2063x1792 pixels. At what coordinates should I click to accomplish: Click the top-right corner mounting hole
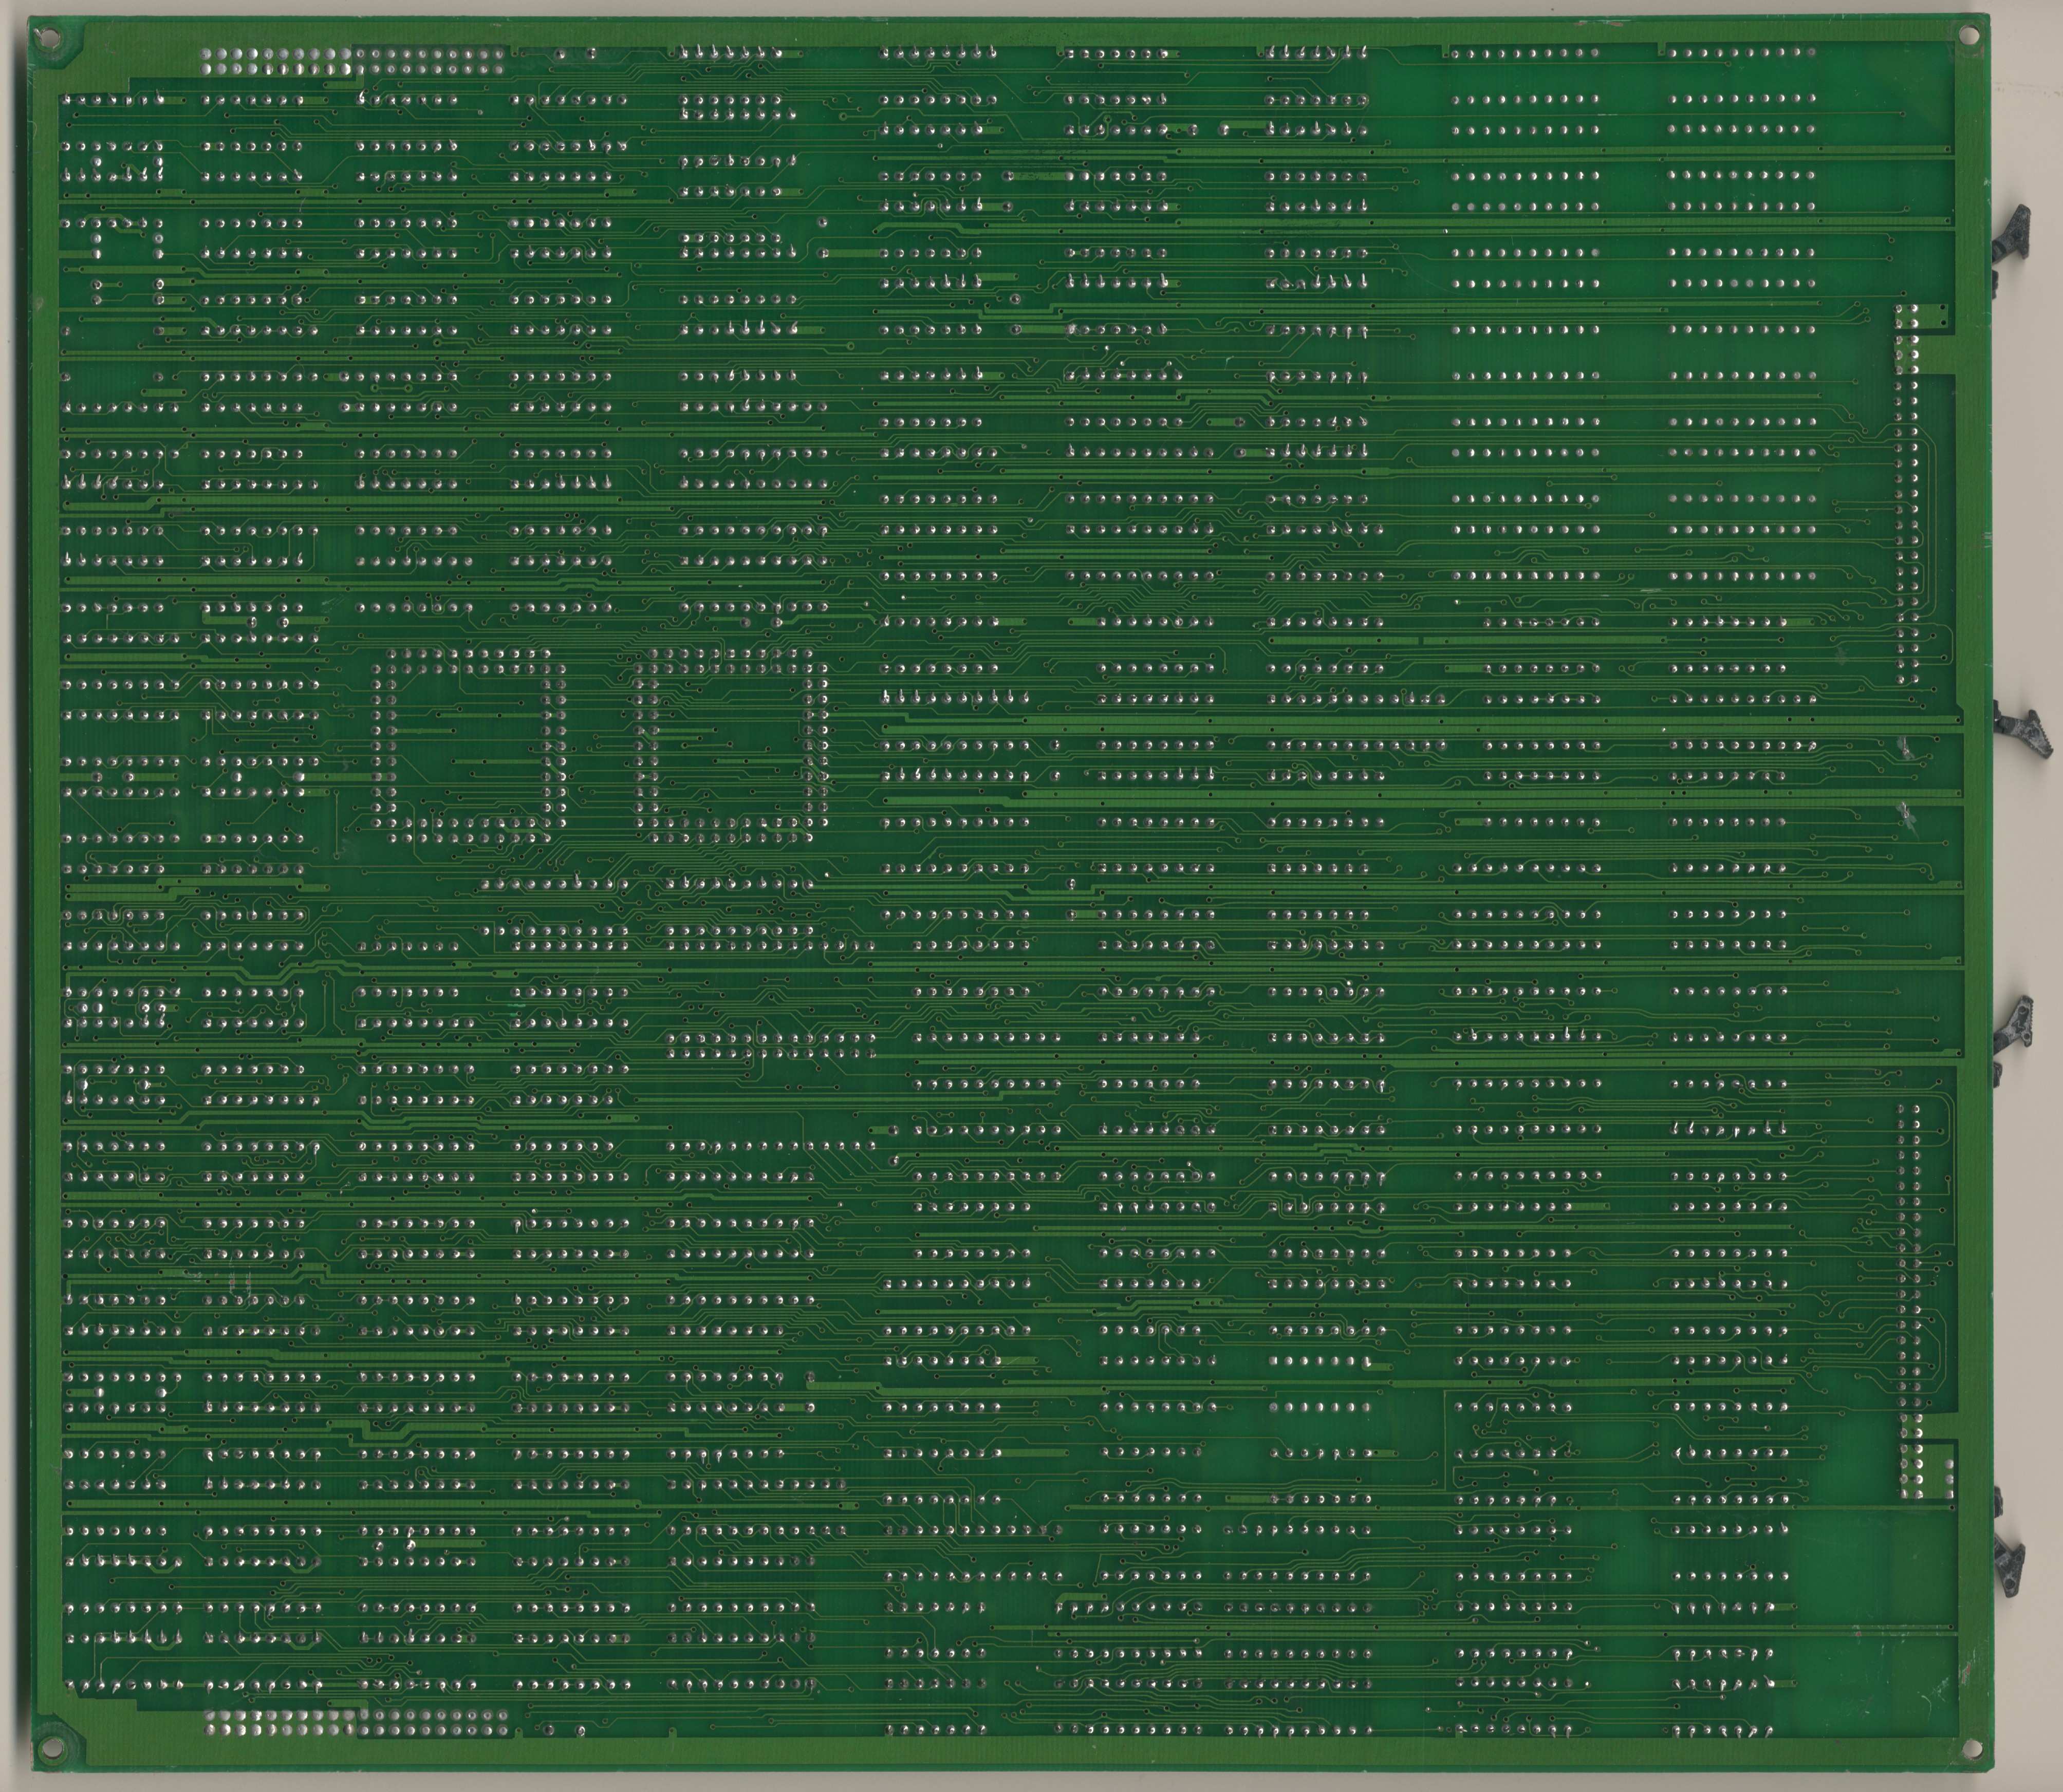(1968, 36)
